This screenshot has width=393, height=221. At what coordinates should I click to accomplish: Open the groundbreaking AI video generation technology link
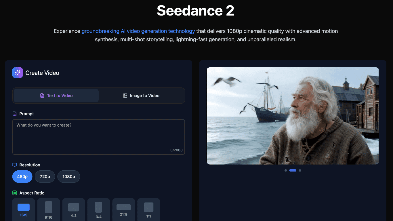(138, 31)
